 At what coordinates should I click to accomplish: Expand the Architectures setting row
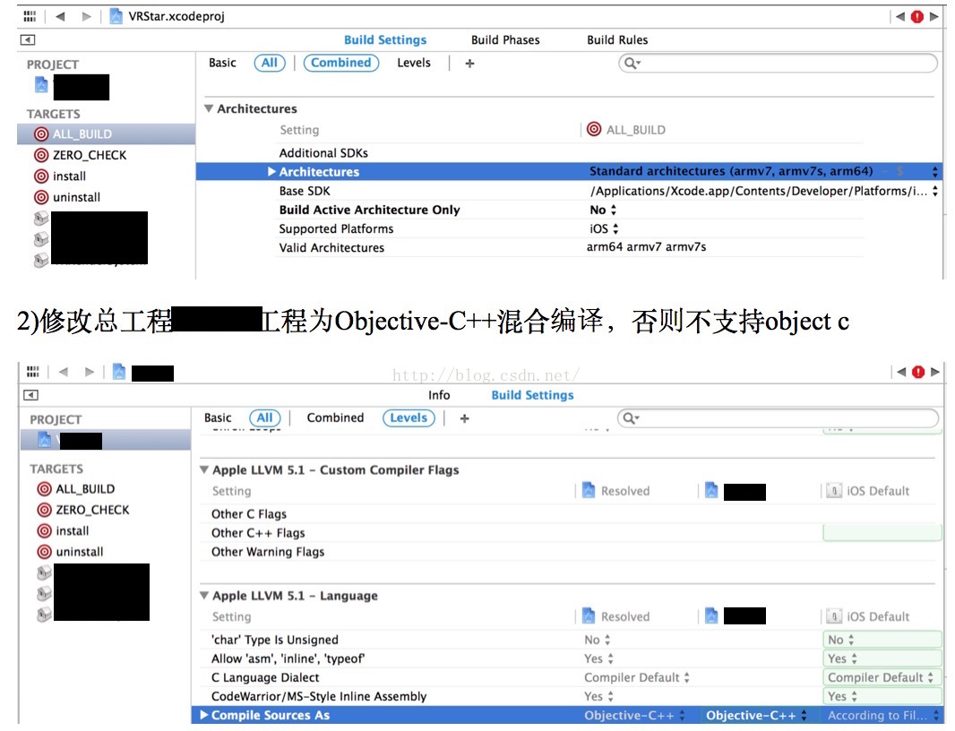271,172
